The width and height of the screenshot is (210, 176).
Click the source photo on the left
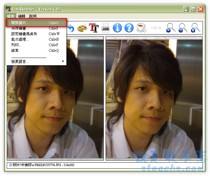point(55,99)
